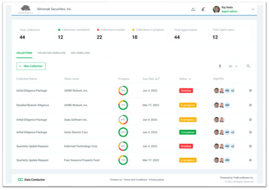Click the Data Conductor footer logo

[x=31, y=180]
